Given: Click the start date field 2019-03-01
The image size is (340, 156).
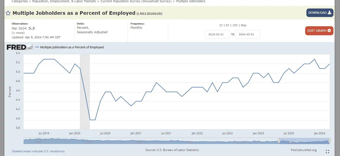Looking at the screenshot, I should click(217, 34).
